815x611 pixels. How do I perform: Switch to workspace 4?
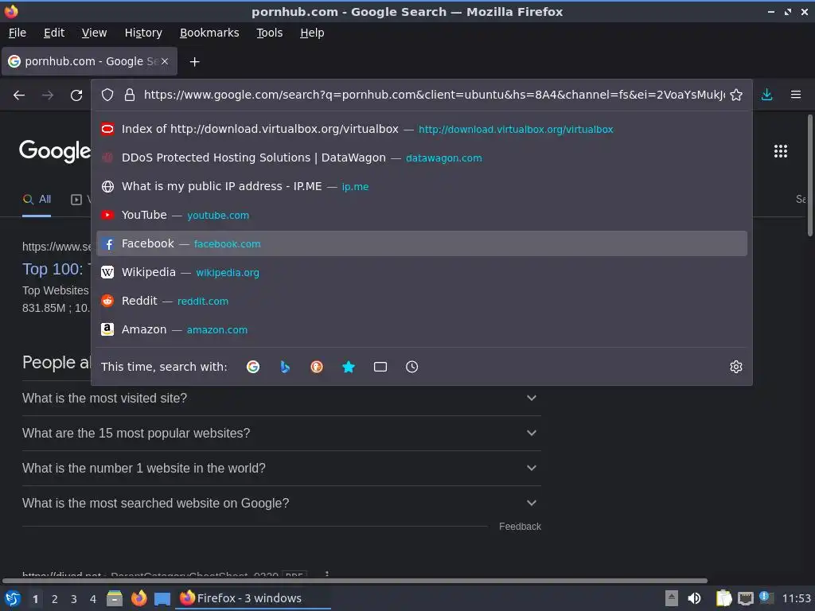click(x=93, y=599)
